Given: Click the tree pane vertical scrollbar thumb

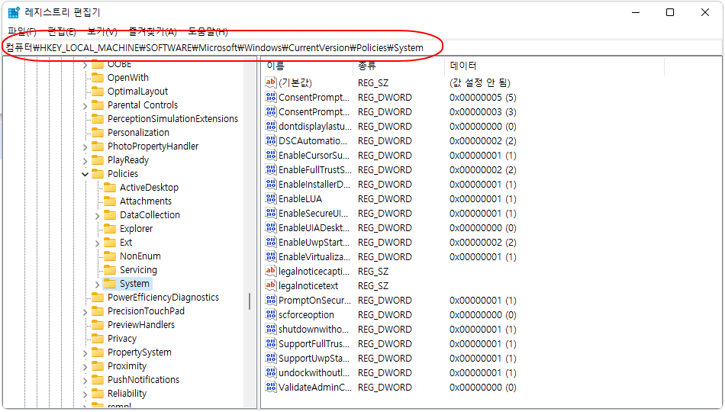Looking at the screenshot, I should click(x=250, y=301).
